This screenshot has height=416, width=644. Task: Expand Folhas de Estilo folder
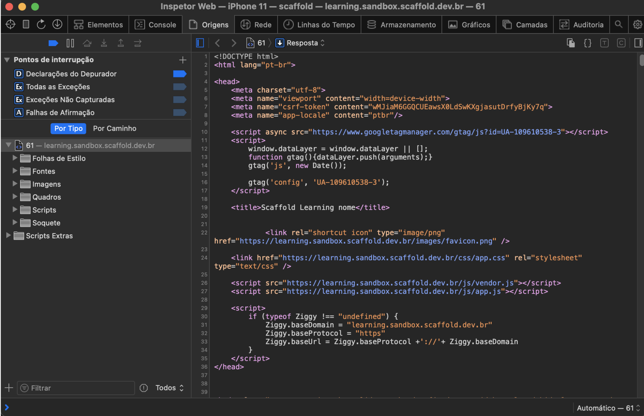coord(15,158)
